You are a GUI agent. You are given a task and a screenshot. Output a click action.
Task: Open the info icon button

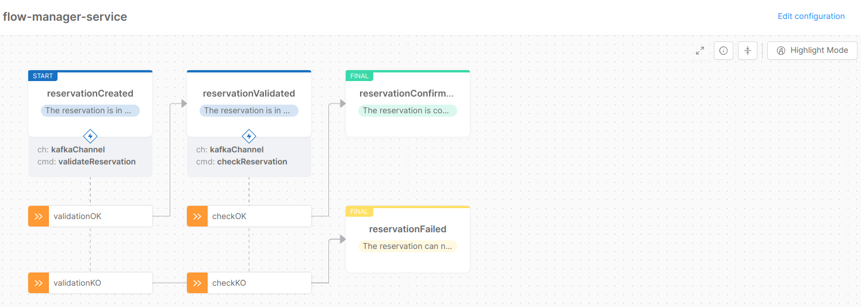[x=724, y=51]
